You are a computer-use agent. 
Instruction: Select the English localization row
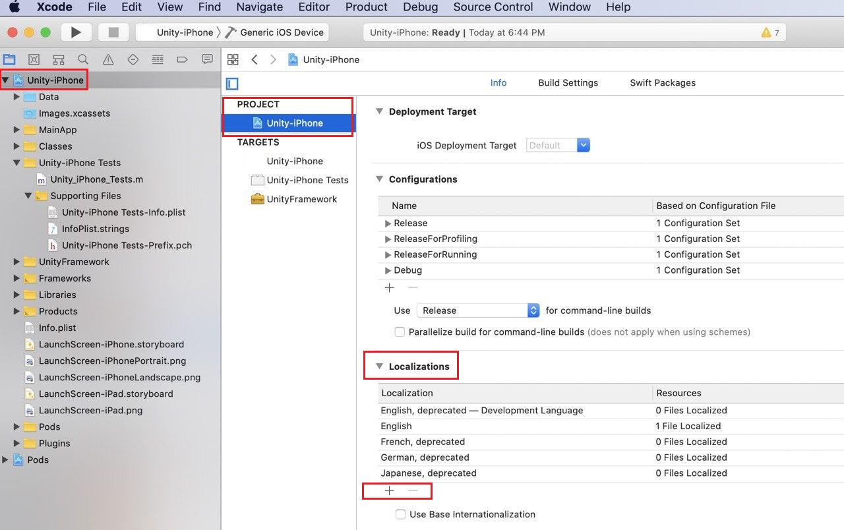click(611, 427)
